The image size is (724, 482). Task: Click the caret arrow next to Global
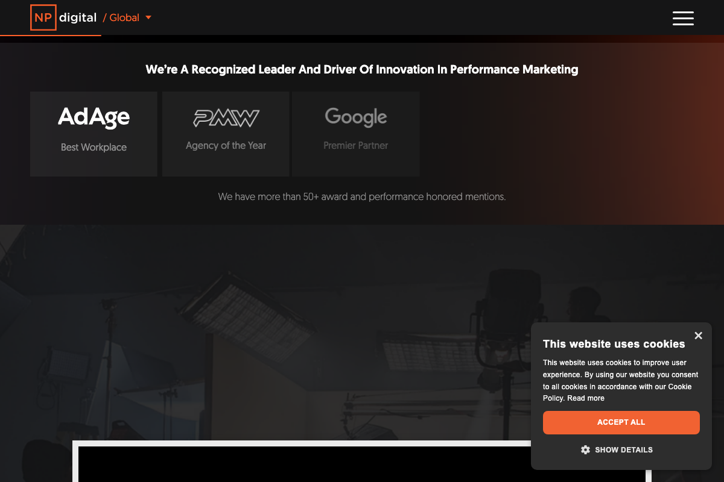click(x=148, y=17)
